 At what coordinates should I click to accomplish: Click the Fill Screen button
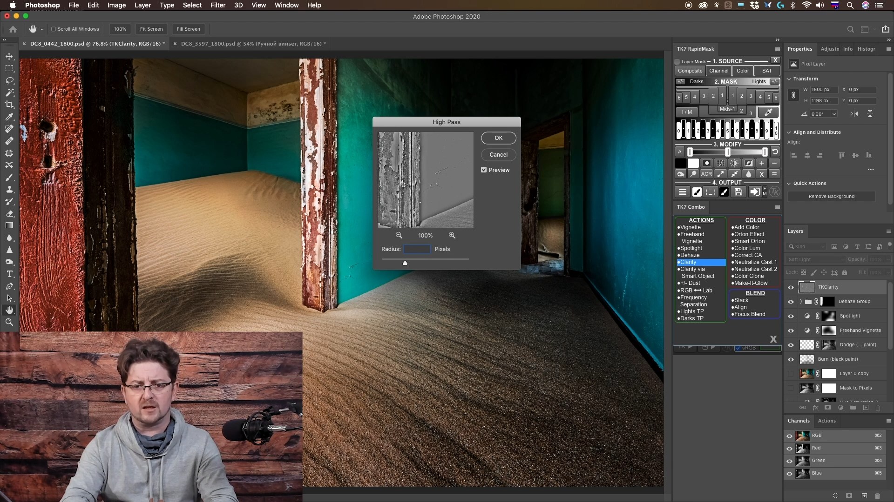188,29
